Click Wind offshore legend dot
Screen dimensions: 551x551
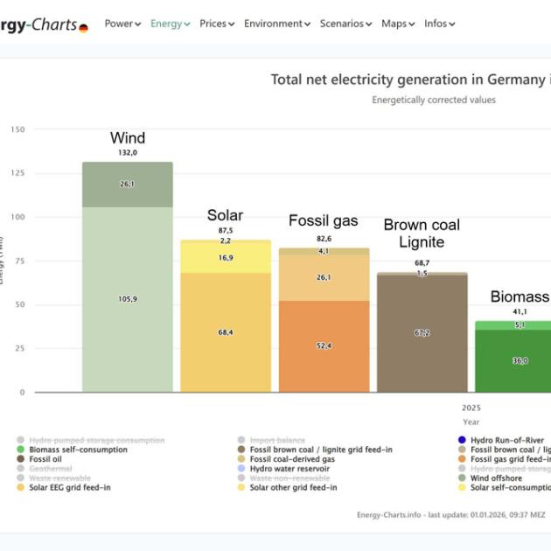(462, 478)
